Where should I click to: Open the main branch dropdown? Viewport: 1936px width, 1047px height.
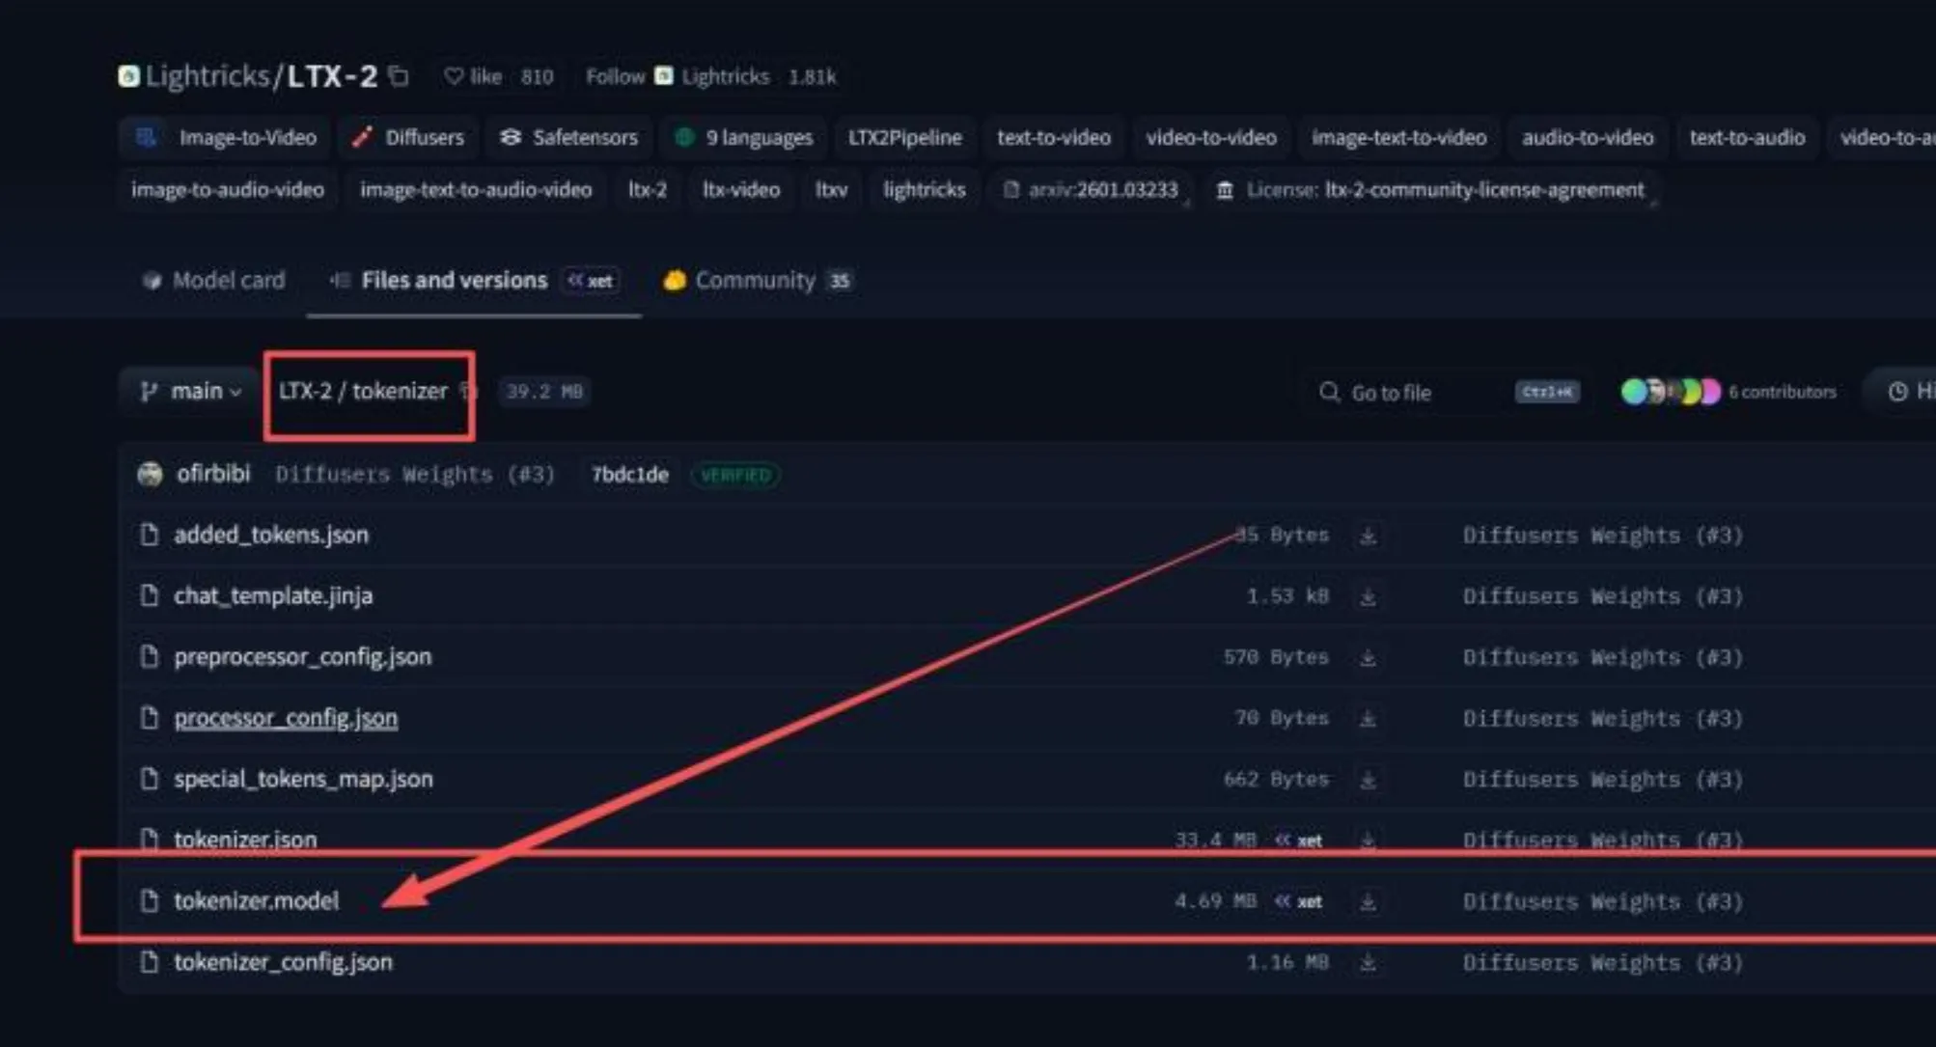(190, 391)
